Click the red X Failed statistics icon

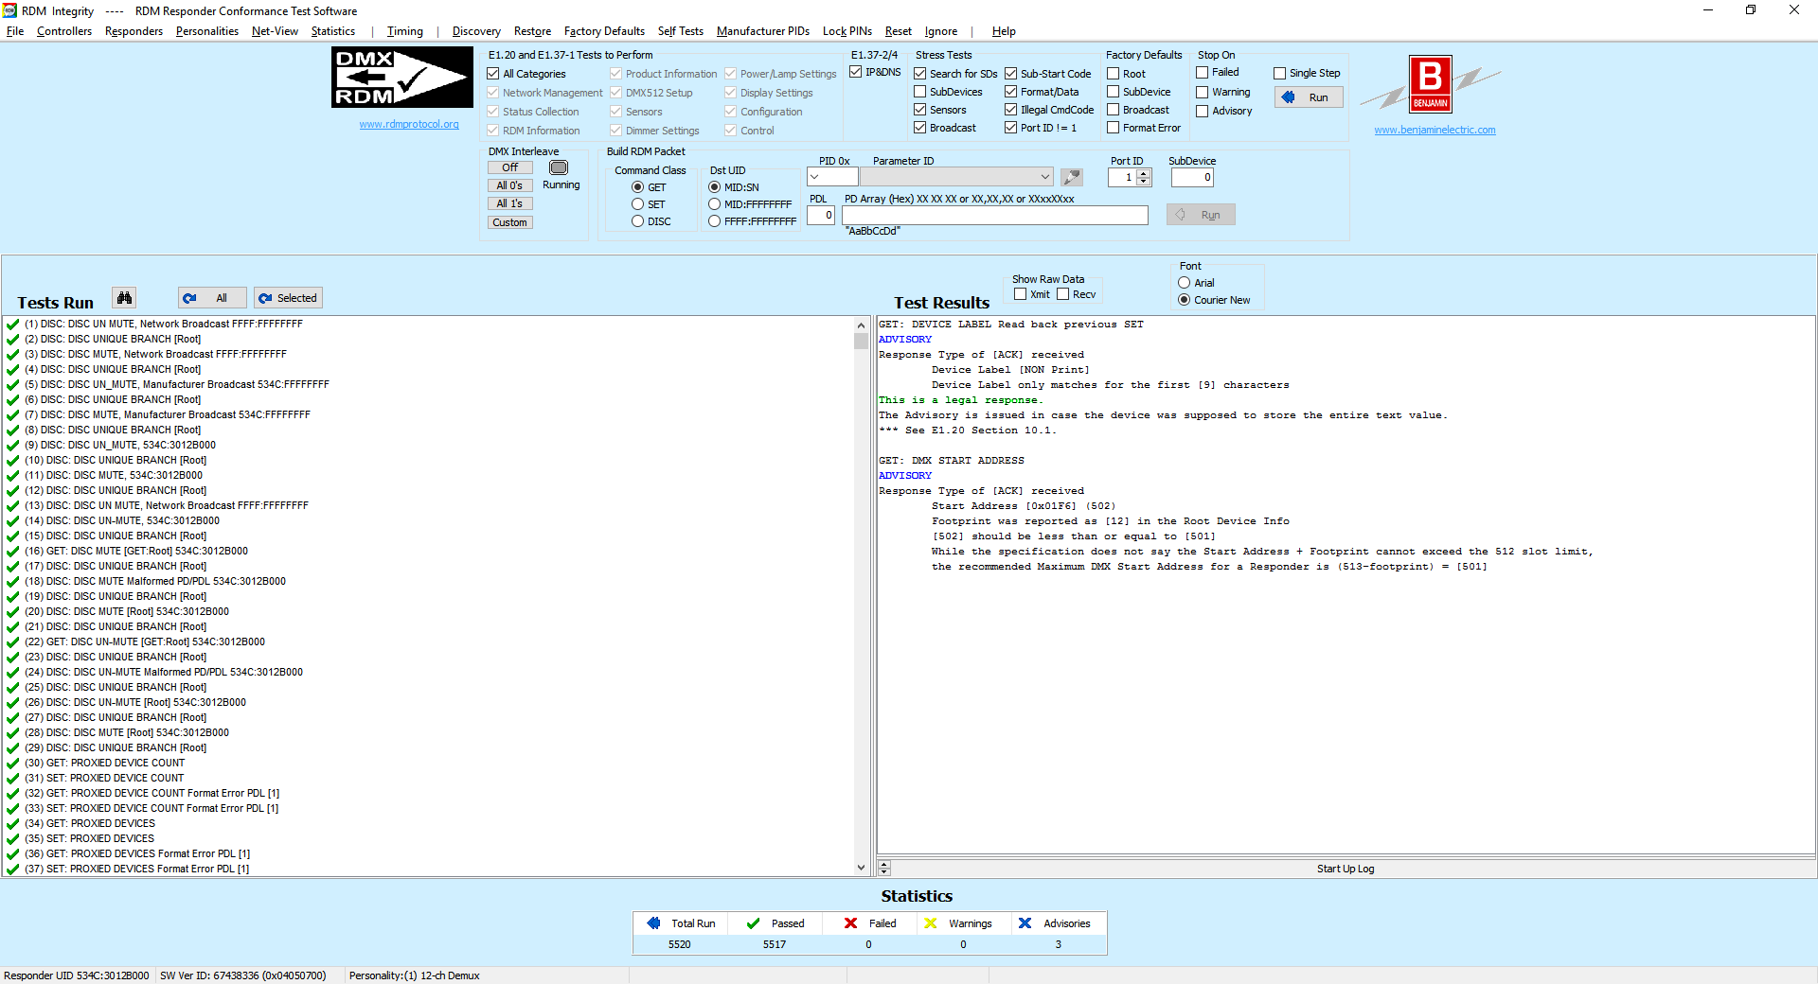point(851,923)
